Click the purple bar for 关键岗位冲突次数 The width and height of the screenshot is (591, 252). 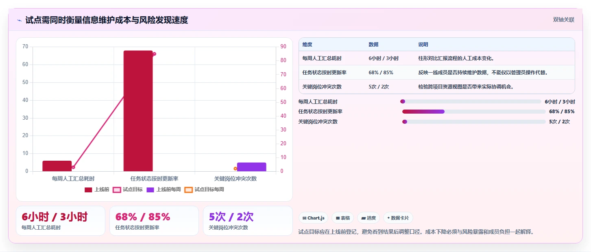(x=251, y=167)
